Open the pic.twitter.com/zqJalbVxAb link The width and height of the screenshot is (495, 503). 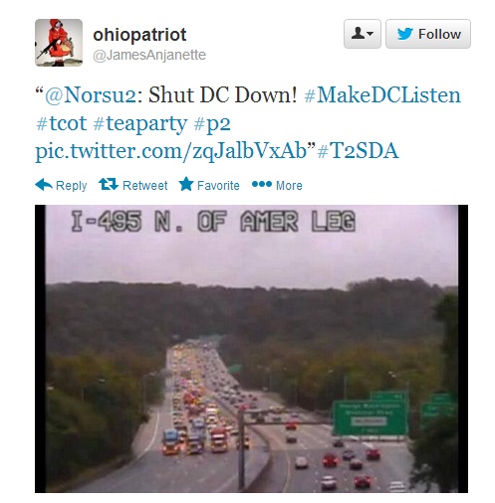click(171, 151)
